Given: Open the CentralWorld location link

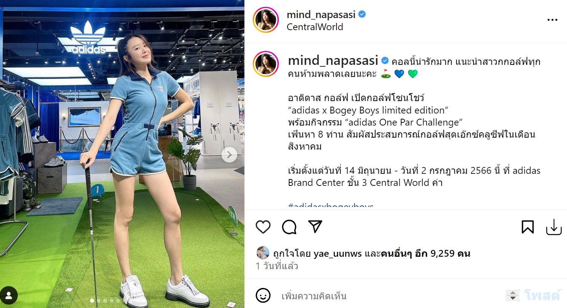Looking at the screenshot, I should pos(315,27).
